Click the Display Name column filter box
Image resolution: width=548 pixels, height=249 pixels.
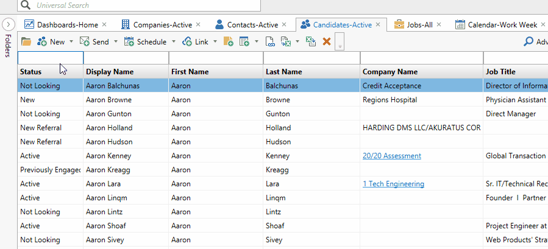click(126, 58)
